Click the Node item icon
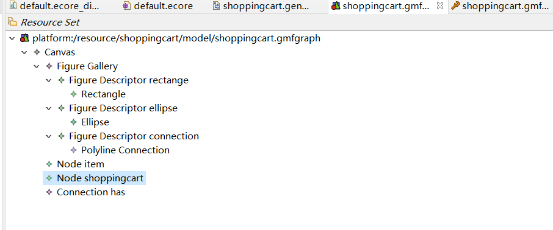This screenshot has height=230, width=553. (49, 164)
